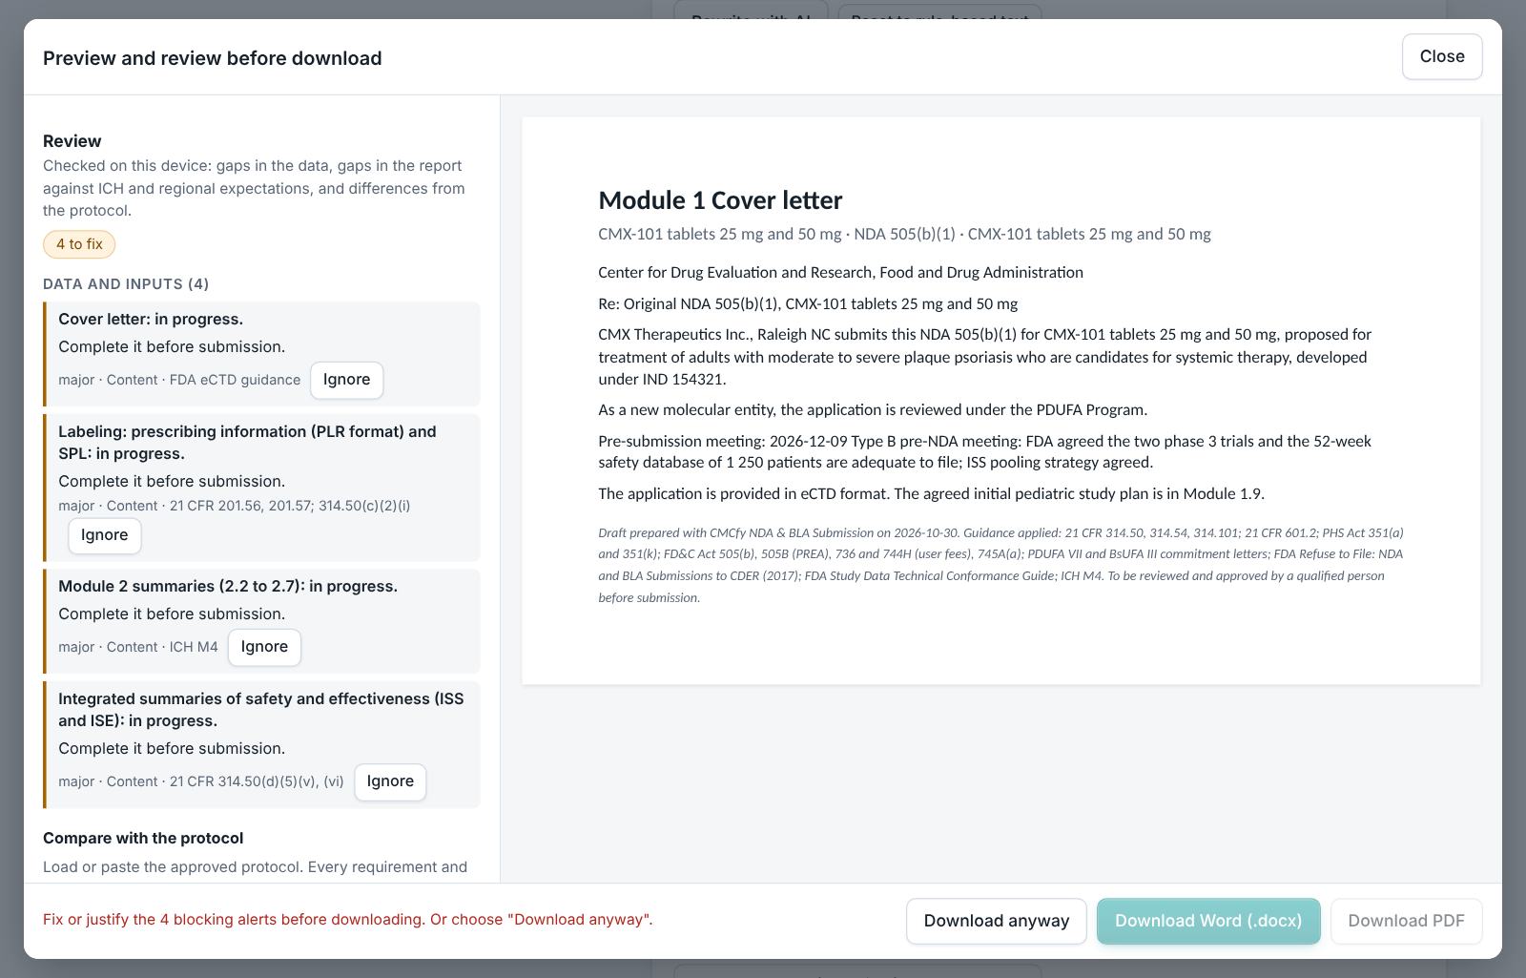Select the Labeling prescribing information alert title
Viewport: 1526px width, 978px height.
[x=247, y=443]
